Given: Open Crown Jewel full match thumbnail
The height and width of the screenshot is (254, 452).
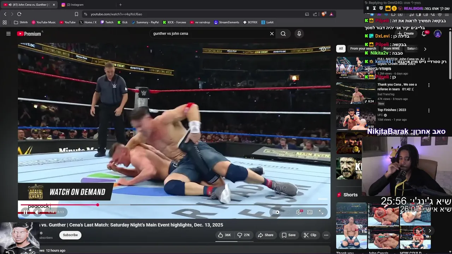Looking at the screenshot, I should pos(356,68).
